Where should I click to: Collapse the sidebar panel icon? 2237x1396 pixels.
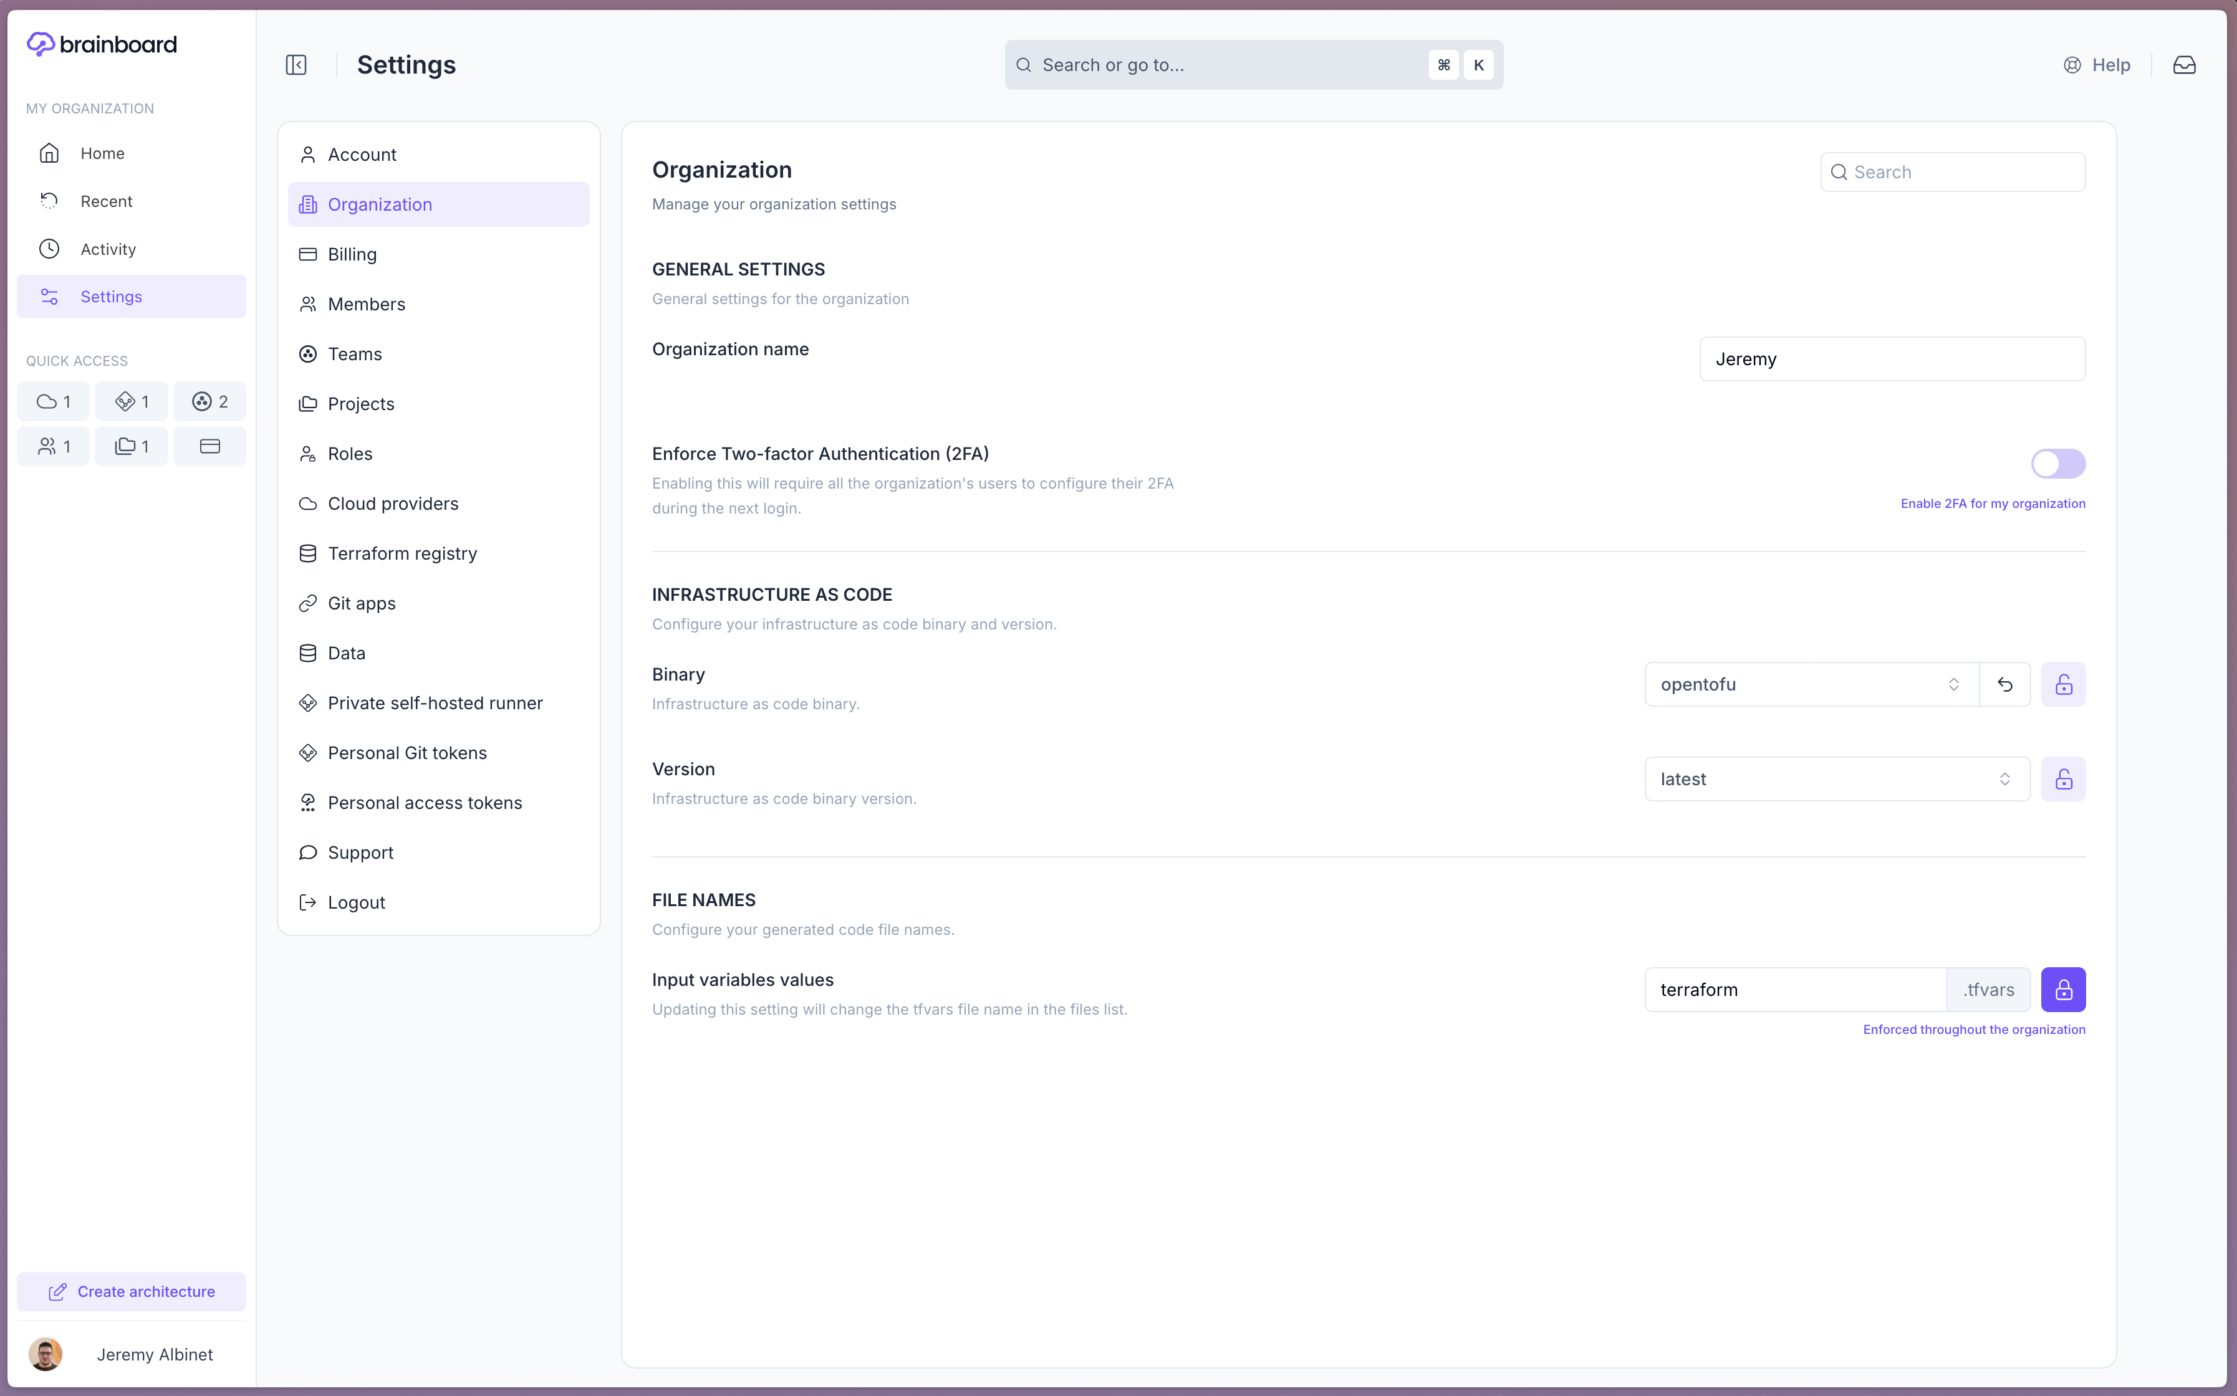coord(296,65)
